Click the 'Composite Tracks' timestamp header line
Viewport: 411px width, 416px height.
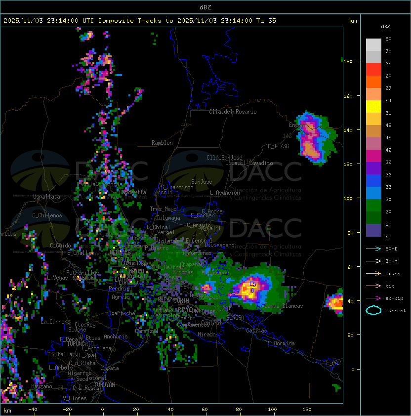pos(140,21)
